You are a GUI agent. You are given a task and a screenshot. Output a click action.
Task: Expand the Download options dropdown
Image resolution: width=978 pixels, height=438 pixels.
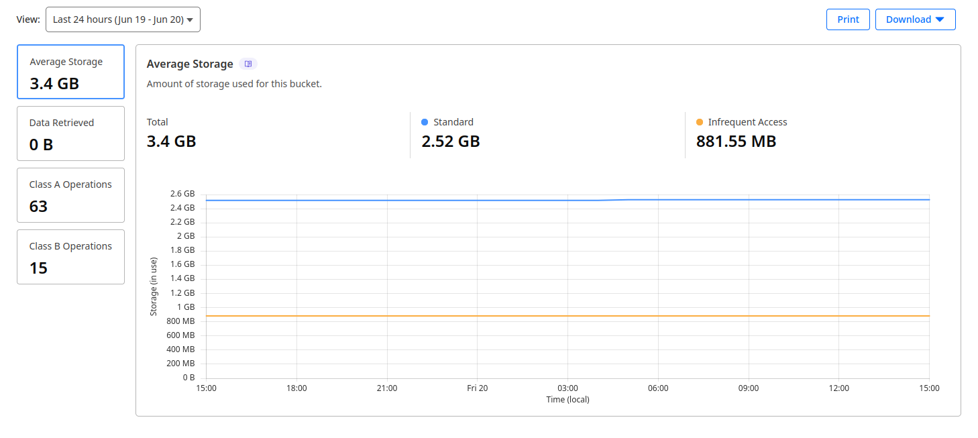(915, 19)
